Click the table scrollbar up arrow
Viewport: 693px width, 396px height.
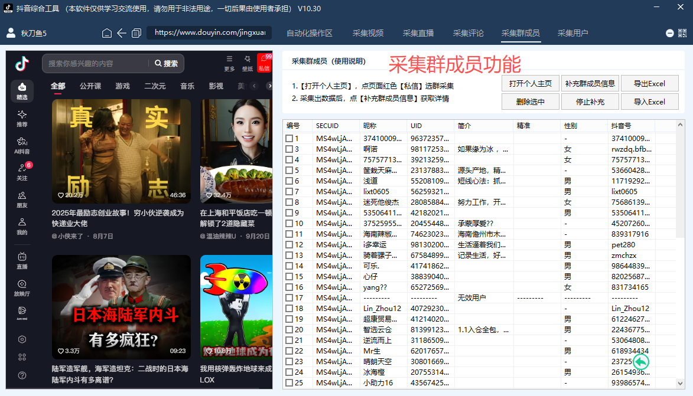(680, 125)
